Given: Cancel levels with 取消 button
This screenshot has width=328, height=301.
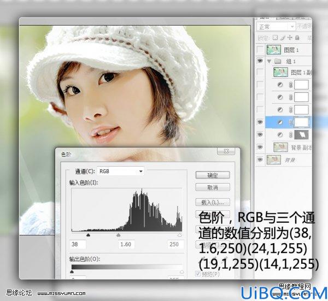Looking at the screenshot, I should pos(213,187).
